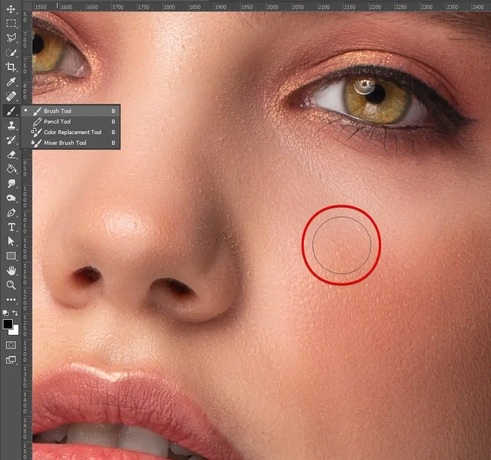Click the black foreground color swatch
This screenshot has height=460, width=491.
(8, 324)
